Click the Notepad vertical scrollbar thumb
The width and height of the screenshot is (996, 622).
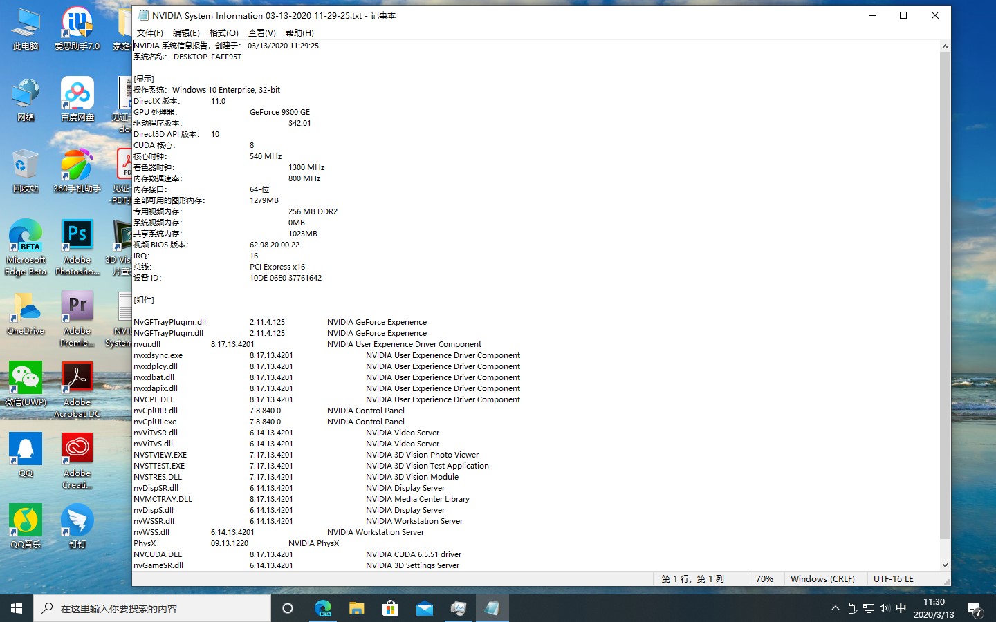(x=945, y=295)
